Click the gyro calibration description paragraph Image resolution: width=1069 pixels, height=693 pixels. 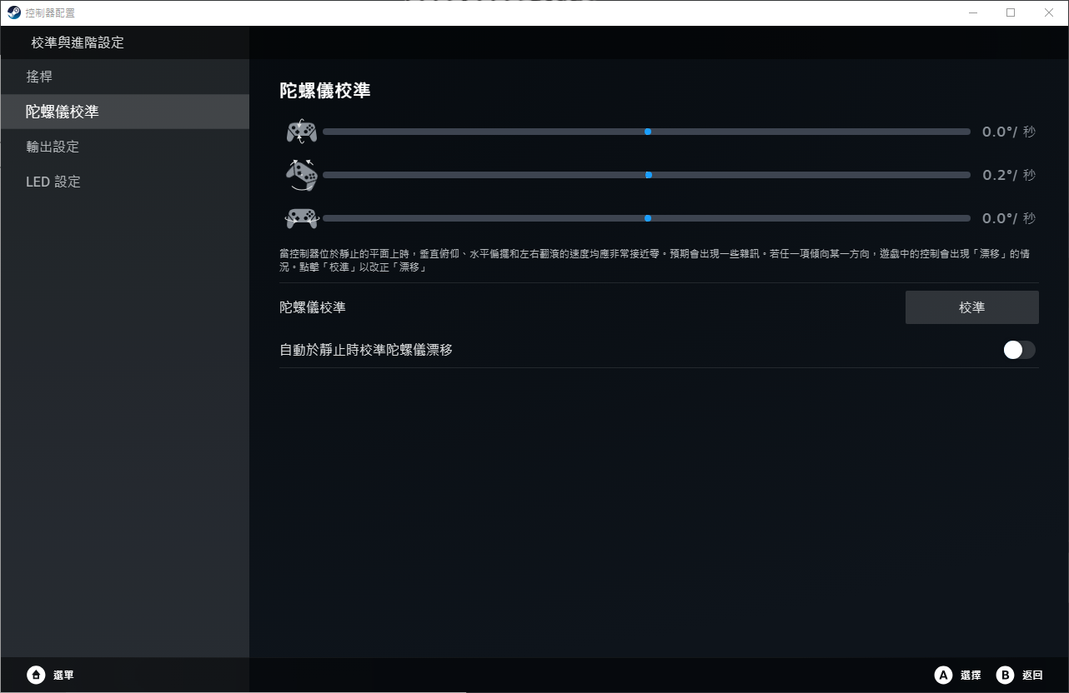[655, 261]
